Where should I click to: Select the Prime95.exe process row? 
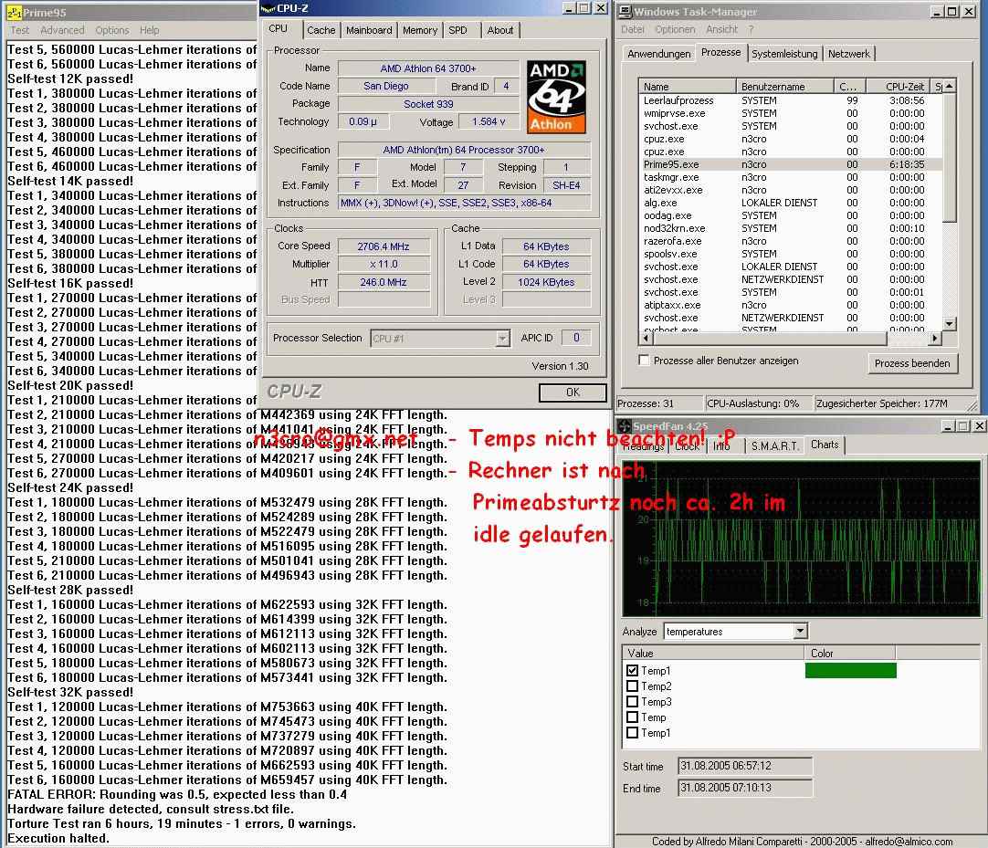click(790, 164)
